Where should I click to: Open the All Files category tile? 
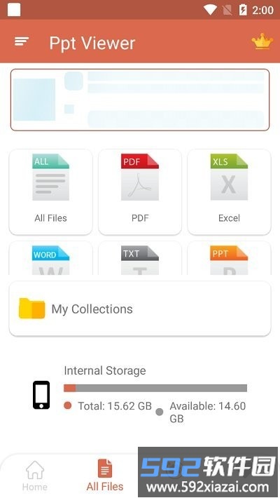coord(50,192)
